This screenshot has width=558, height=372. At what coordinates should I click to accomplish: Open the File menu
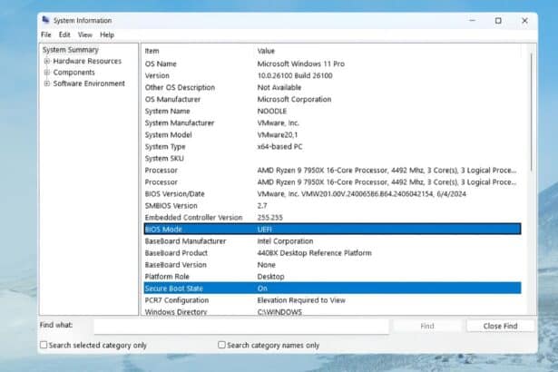[46, 34]
